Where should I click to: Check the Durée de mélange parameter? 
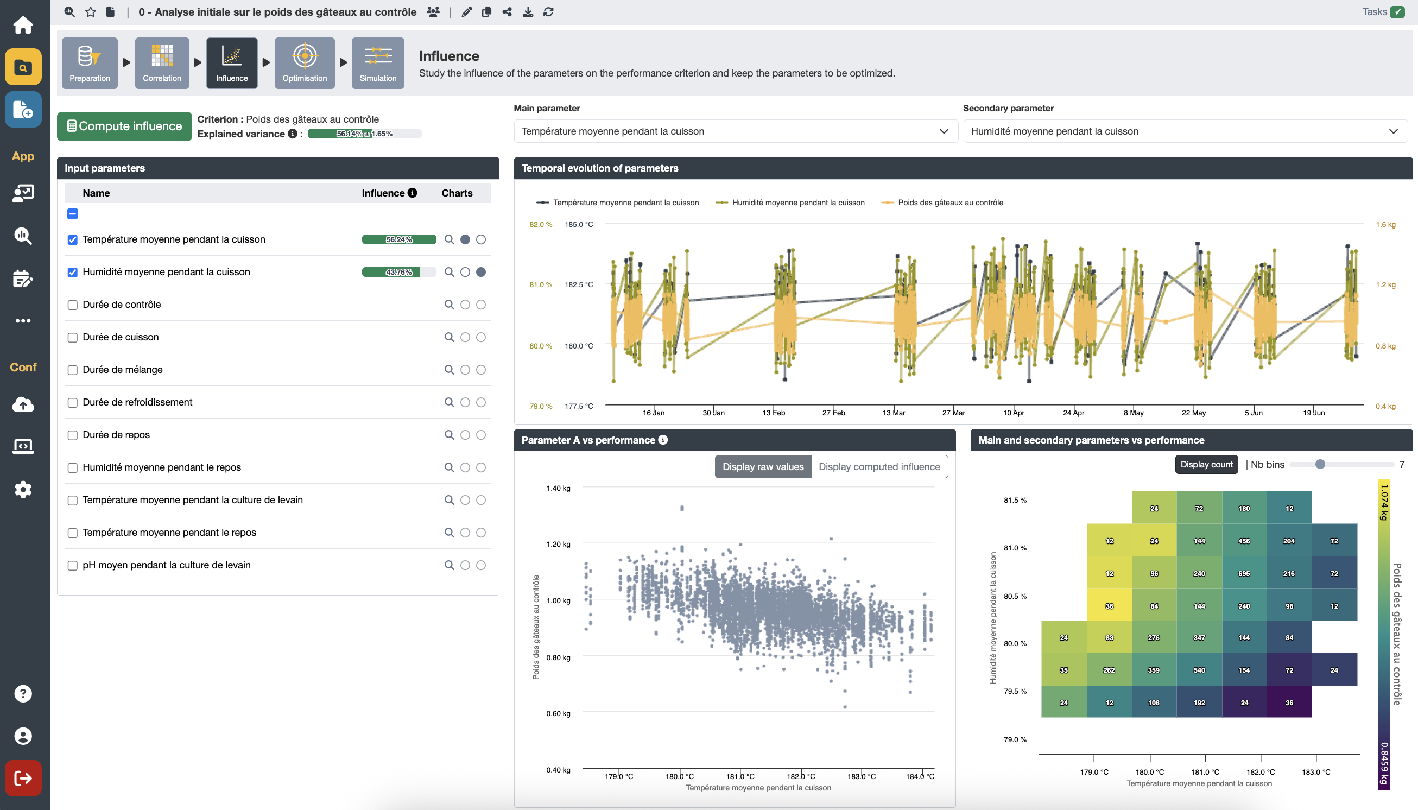(72, 370)
